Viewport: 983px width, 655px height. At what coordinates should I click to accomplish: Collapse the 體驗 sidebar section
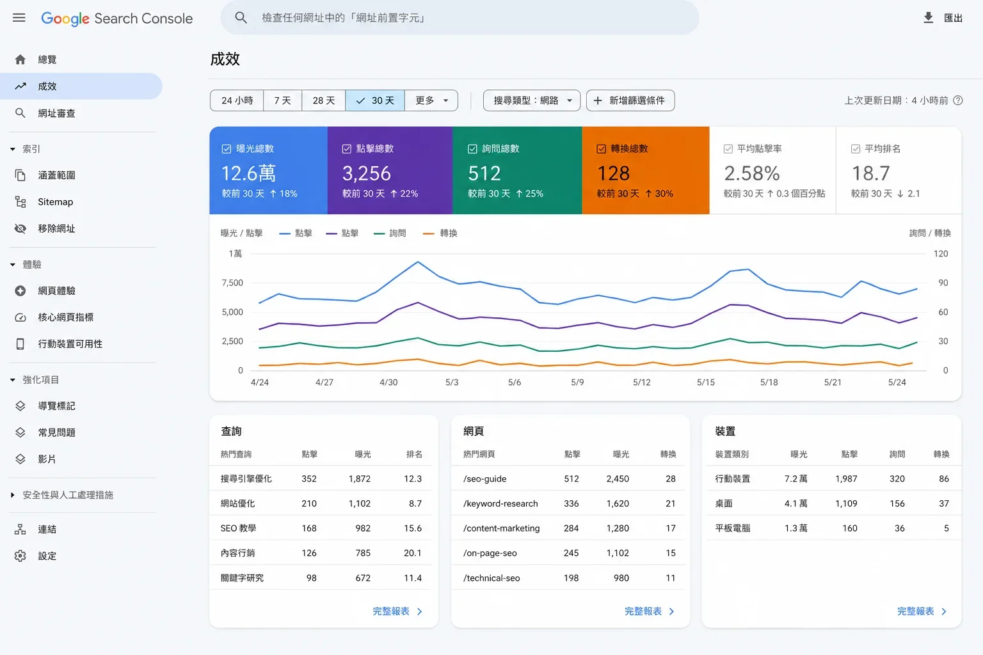point(12,265)
